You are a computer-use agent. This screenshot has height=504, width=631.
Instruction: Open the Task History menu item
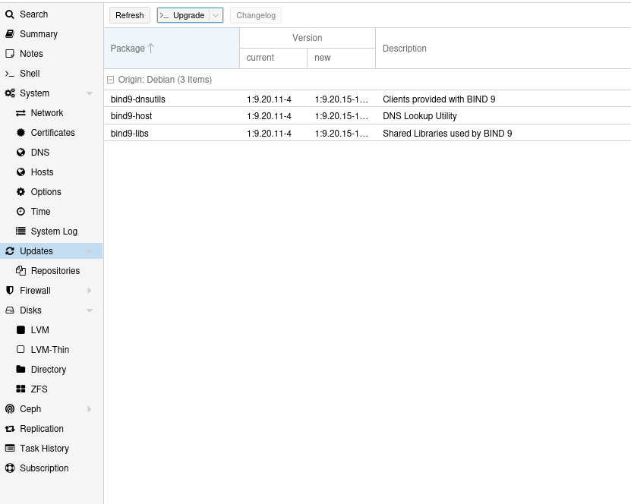(44, 449)
